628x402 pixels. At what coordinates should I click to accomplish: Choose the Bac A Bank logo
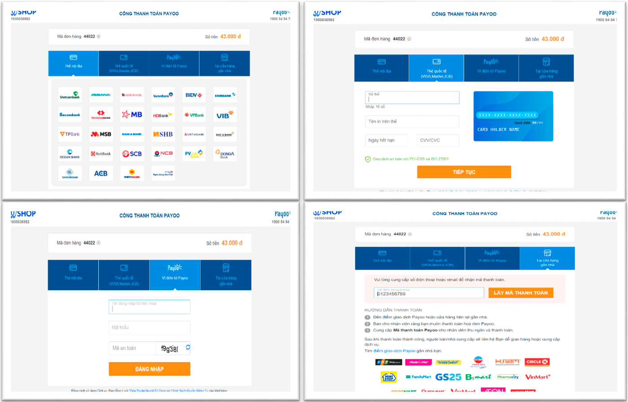point(225,134)
